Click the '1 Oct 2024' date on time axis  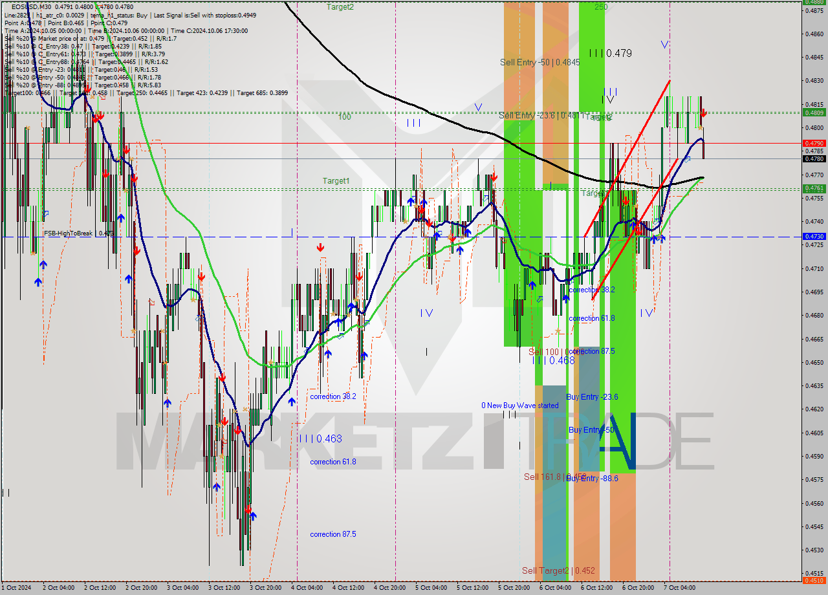click(x=16, y=588)
